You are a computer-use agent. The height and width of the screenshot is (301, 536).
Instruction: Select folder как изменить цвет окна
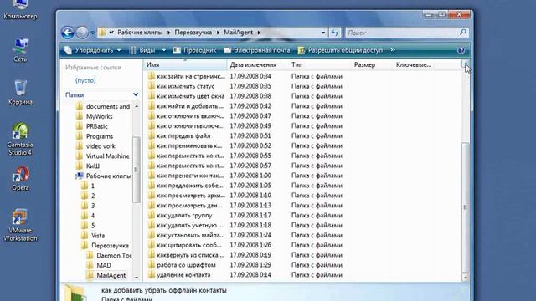pyautogui.click(x=187, y=96)
